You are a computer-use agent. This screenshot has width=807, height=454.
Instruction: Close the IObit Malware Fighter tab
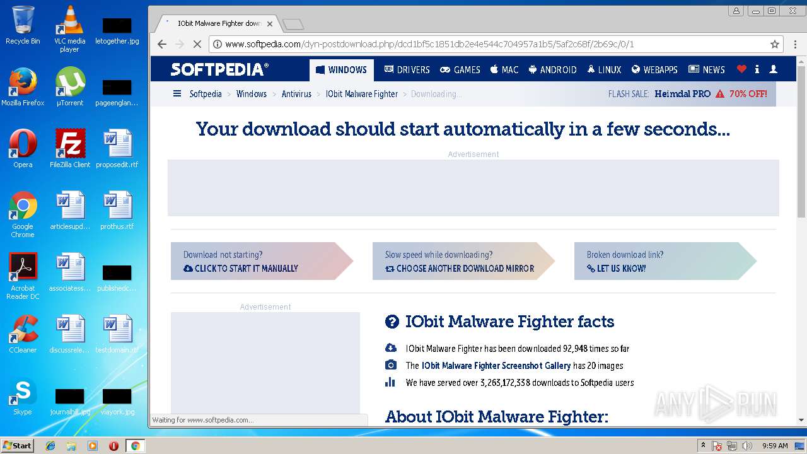click(270, 24)
